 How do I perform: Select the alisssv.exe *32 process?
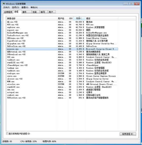pyautogui.click(x=62, y=79)
